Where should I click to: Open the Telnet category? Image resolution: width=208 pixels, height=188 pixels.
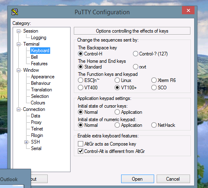[x=37, y=129]
